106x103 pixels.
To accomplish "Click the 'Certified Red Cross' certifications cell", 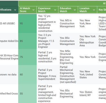I will point(9,93).
